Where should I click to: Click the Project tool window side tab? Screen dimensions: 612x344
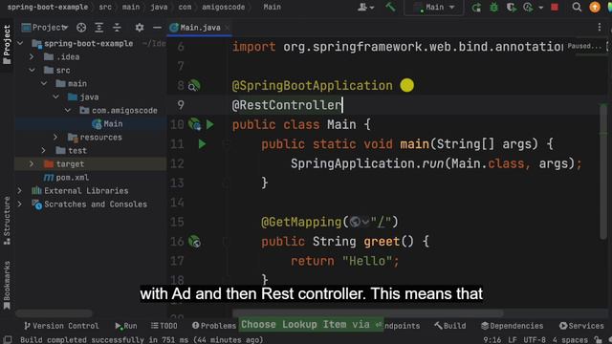click(7, 45)
